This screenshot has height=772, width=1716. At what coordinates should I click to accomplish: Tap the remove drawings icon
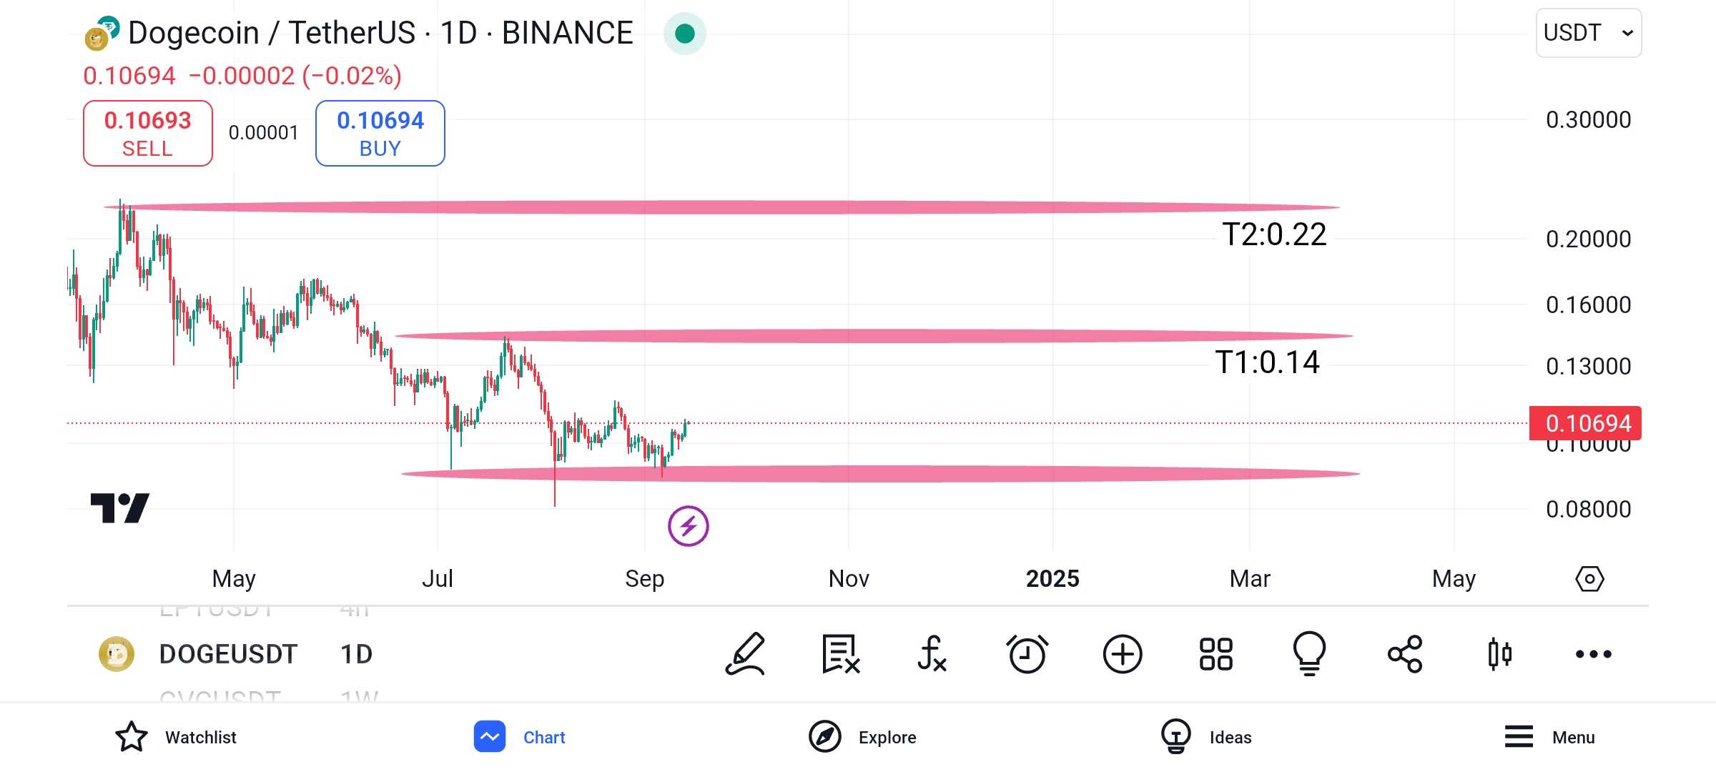840,654
